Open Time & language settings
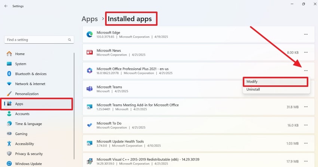Image resolution: width=318 pixels, height=167 pixels. (x=39, y=124)
